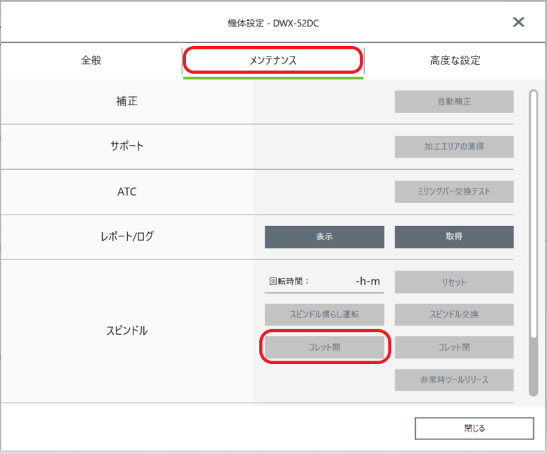
Task: Reset spindle rotation time with リセット
Action: (x=454, y=282)
